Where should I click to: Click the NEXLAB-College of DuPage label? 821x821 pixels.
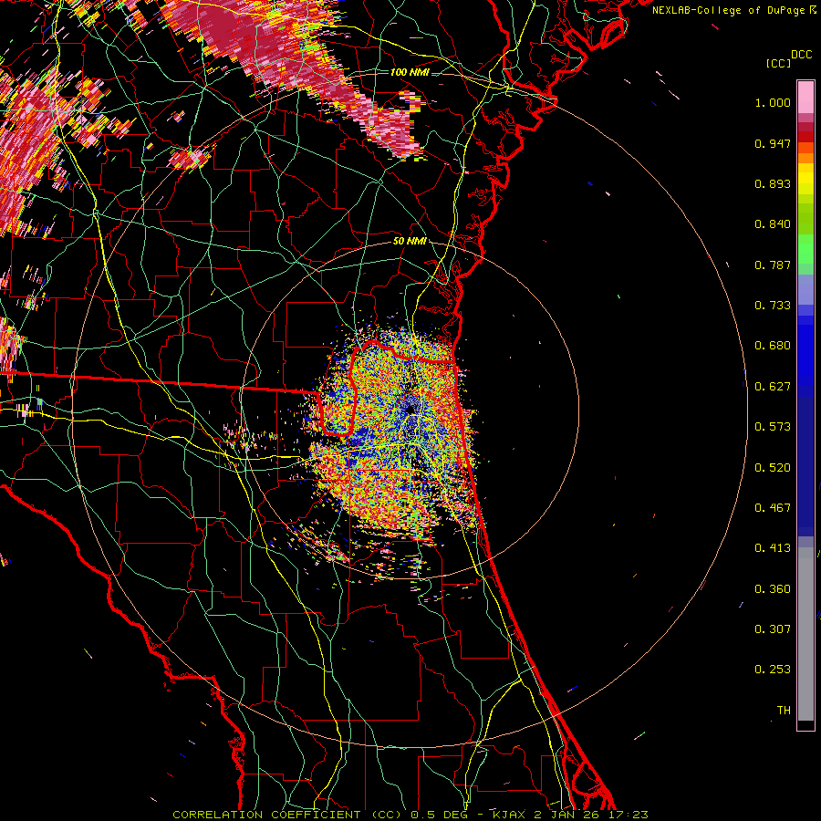coord(730,10)
